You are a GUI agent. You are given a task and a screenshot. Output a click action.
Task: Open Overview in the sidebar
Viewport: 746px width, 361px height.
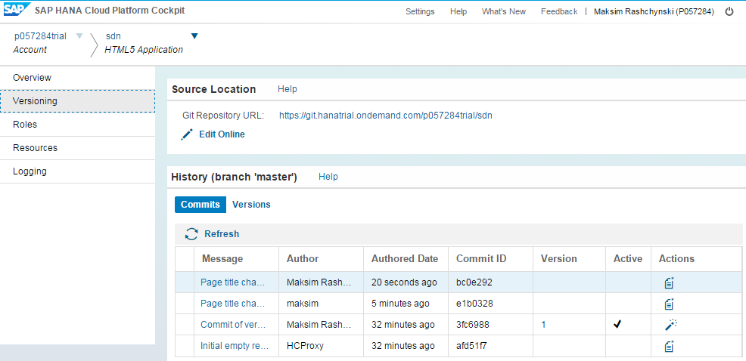click(77, 78)
